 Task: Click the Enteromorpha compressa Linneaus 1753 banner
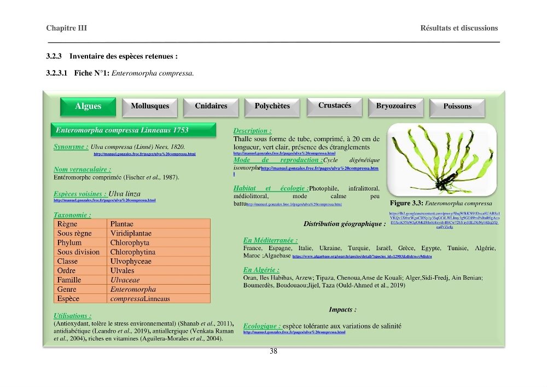(133, 130)
